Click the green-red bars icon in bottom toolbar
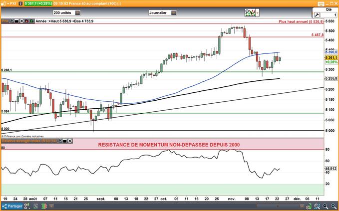 pos(43,206)
